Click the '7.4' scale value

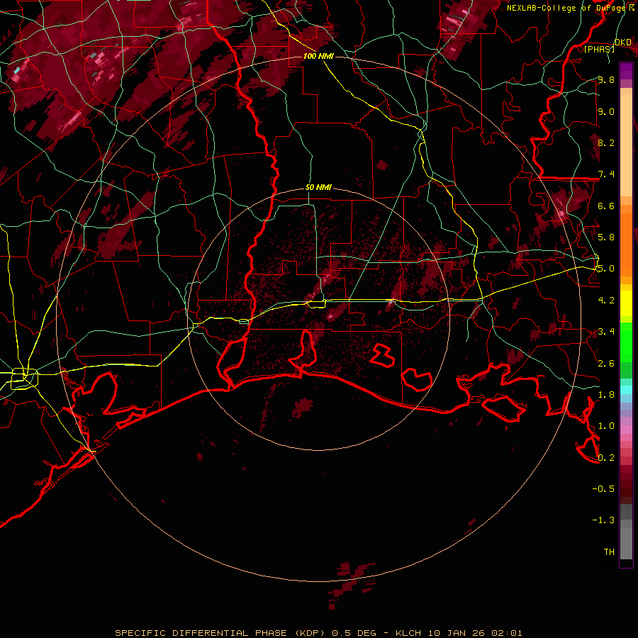pyautogui.click(x=606, y=174)
